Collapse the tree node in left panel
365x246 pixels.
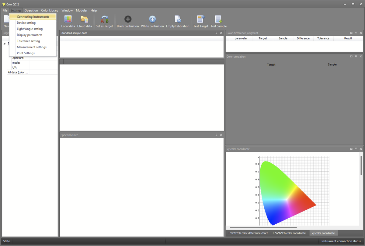(5, 44)
